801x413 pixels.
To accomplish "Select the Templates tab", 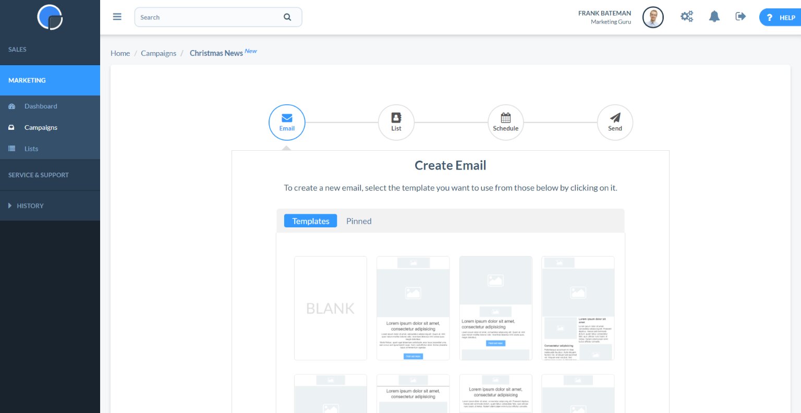I will (x=311, y=221).
